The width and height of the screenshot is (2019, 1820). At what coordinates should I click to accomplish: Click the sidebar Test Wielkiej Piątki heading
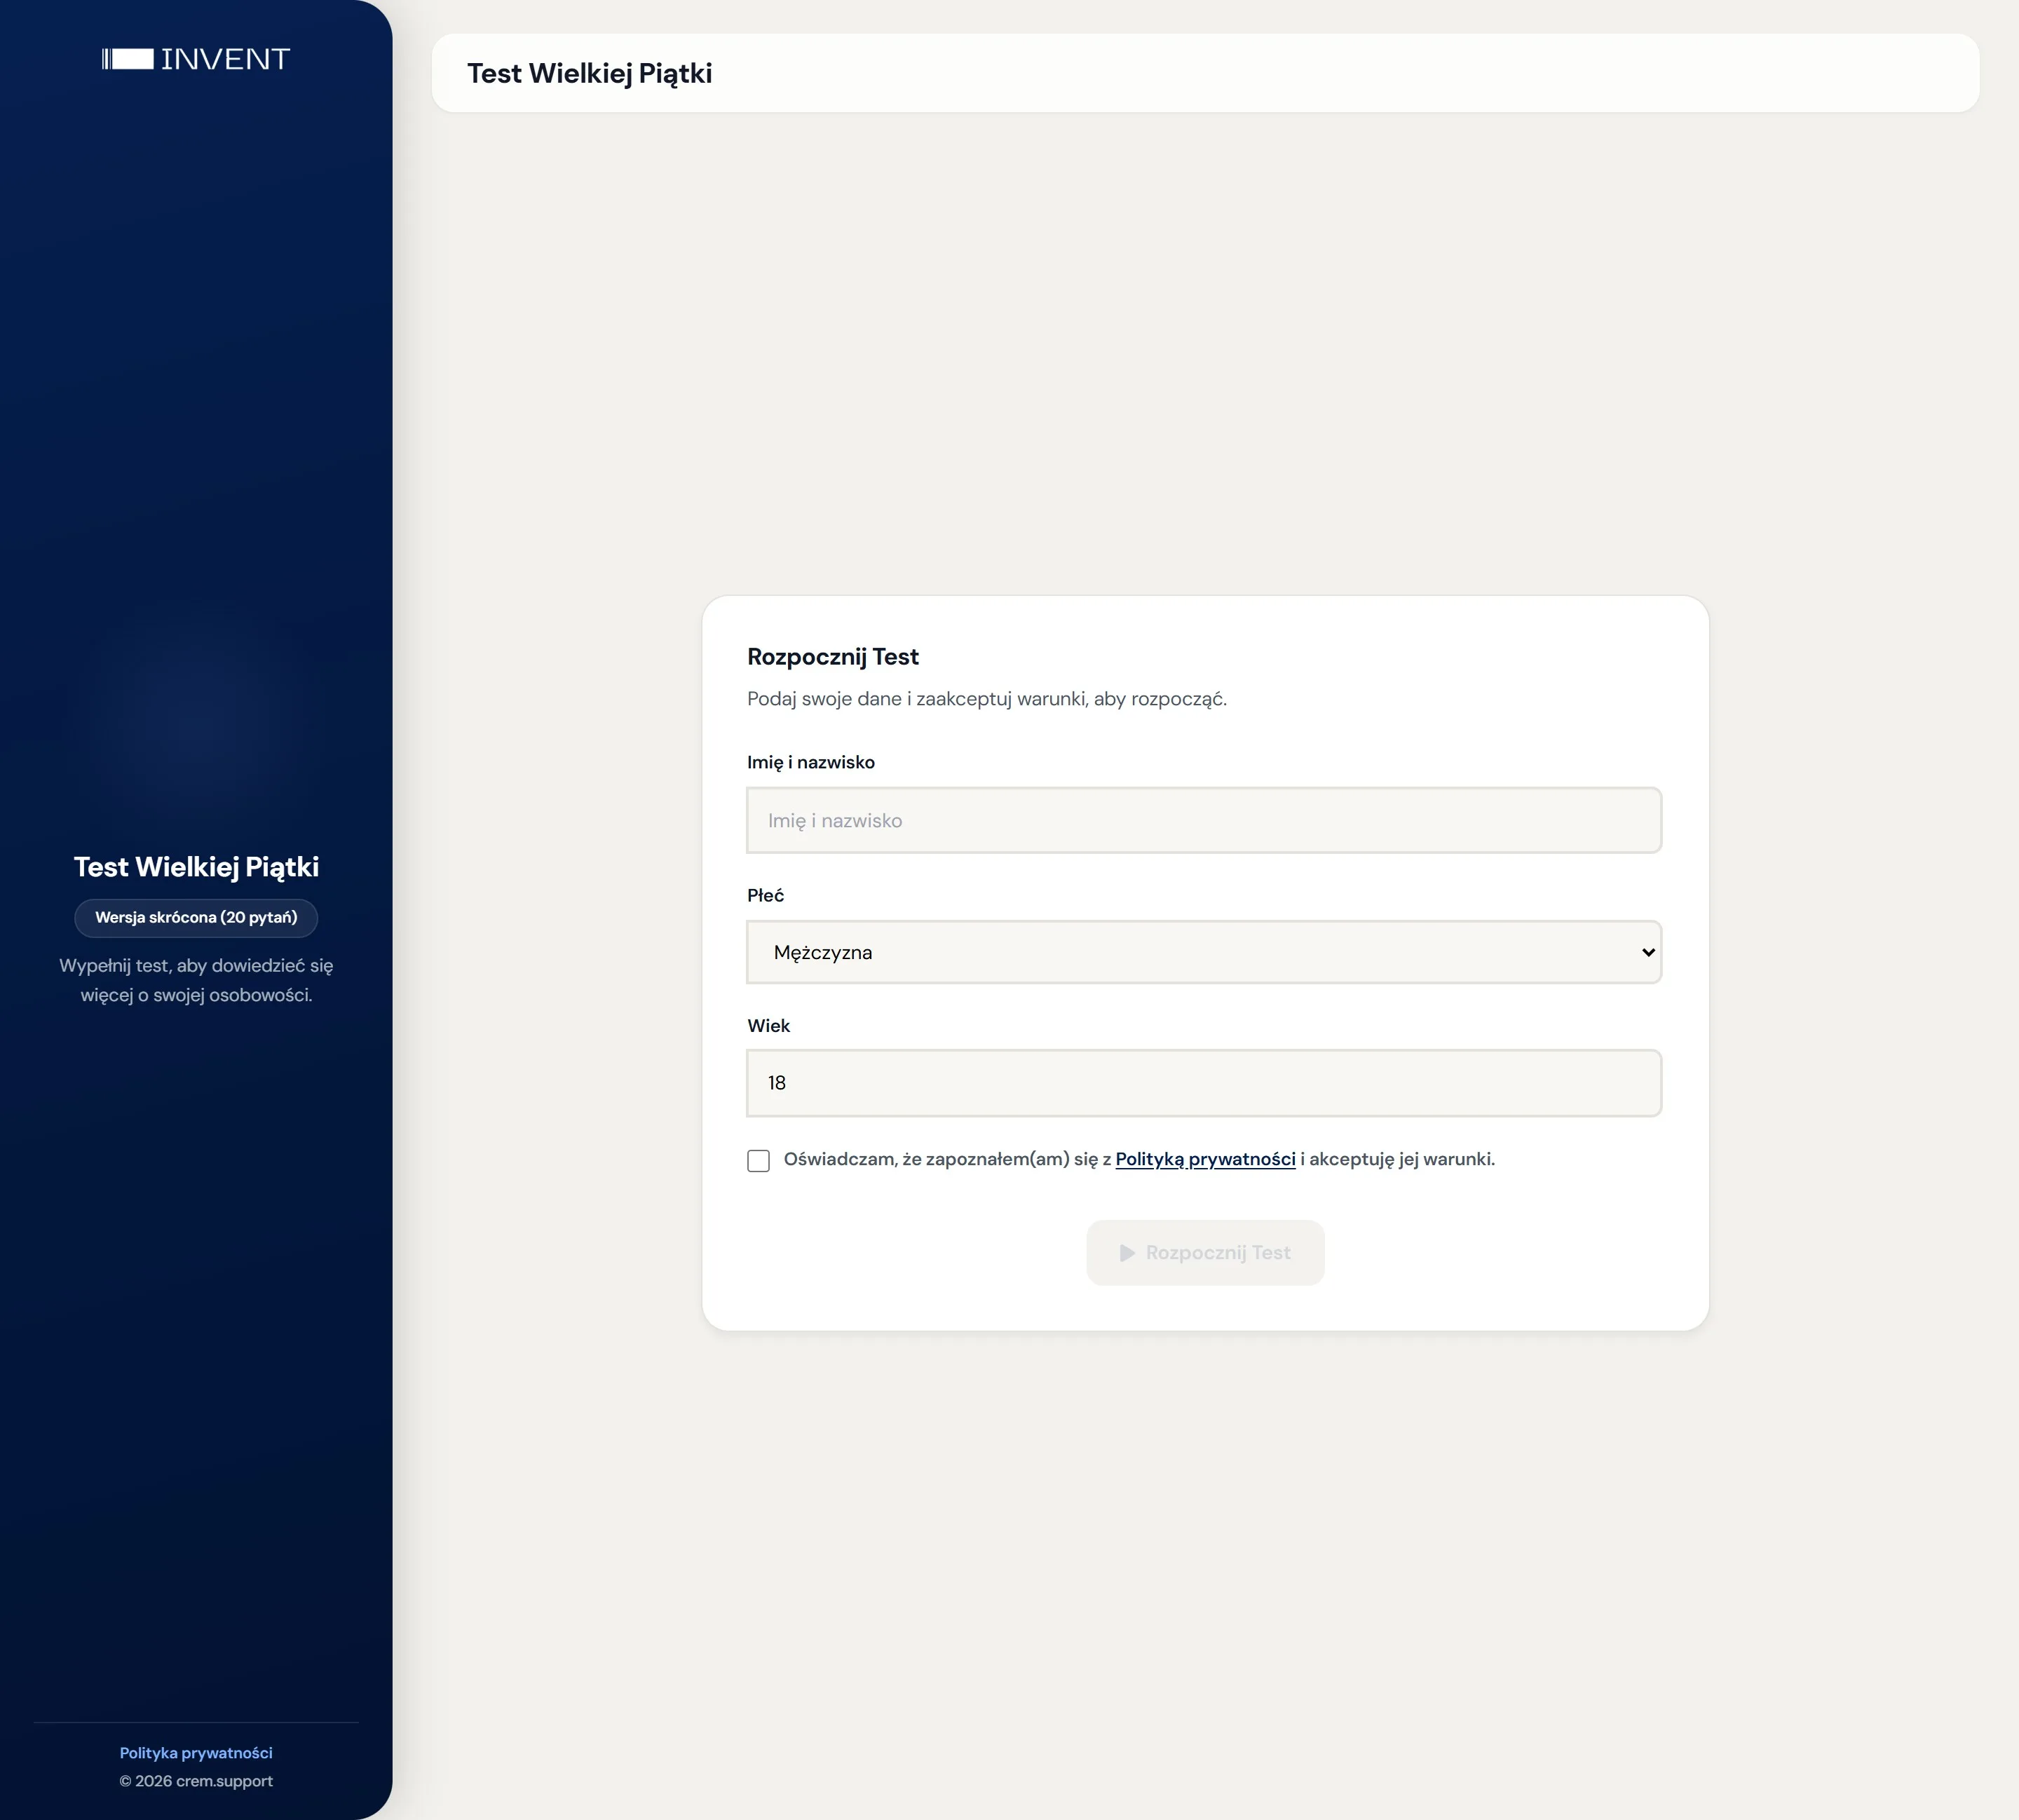click(x=196, y=867)
